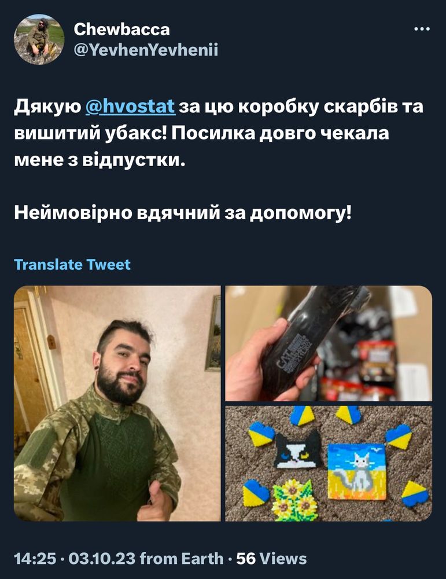The height and width of the screenshot is (579, 446).
Task: Open the three-dot more options menu
Action: (x=422, y=29)
